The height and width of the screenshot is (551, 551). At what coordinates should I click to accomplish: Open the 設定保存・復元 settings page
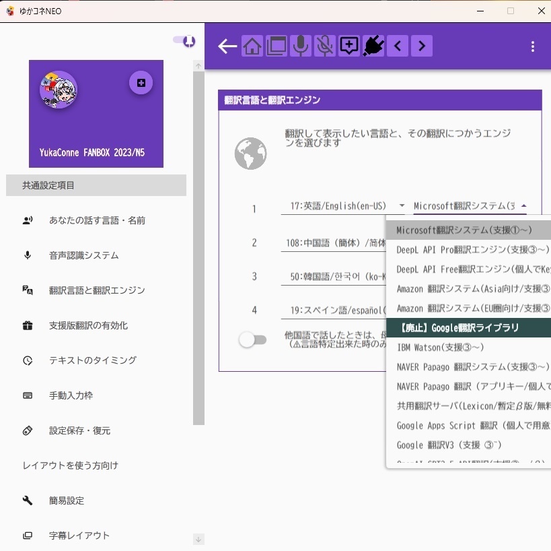[81, 430]
